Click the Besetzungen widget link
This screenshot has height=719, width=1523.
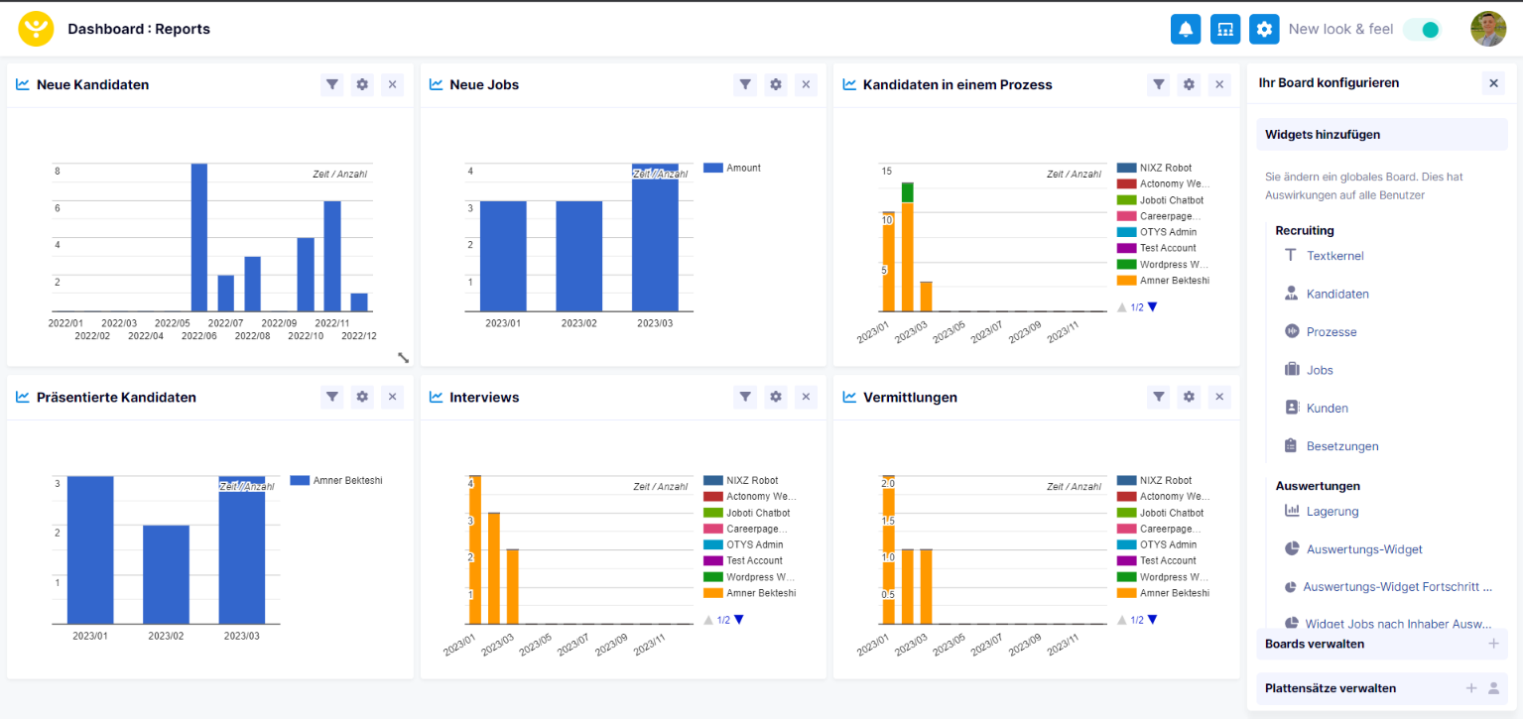pos(1342,446)
